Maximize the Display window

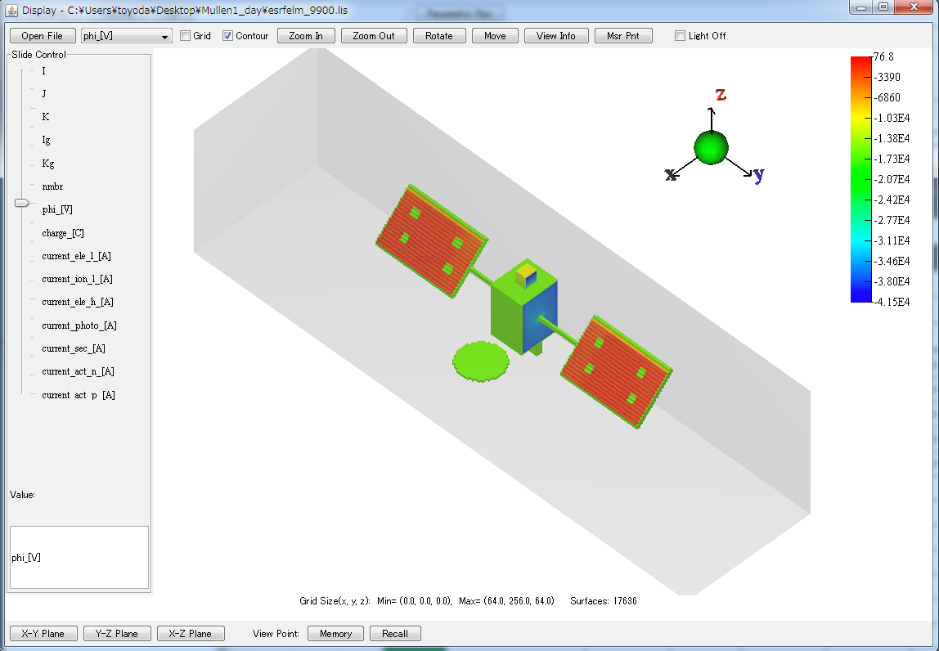(883, 7)
